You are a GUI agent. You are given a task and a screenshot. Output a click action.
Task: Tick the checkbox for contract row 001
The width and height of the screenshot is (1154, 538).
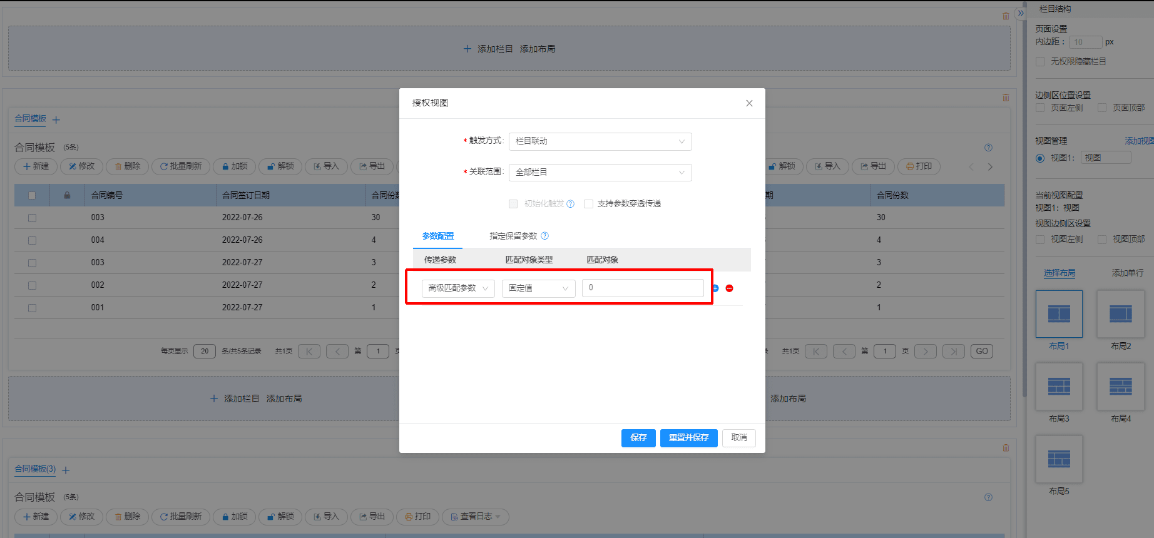(x=32, y=308)
